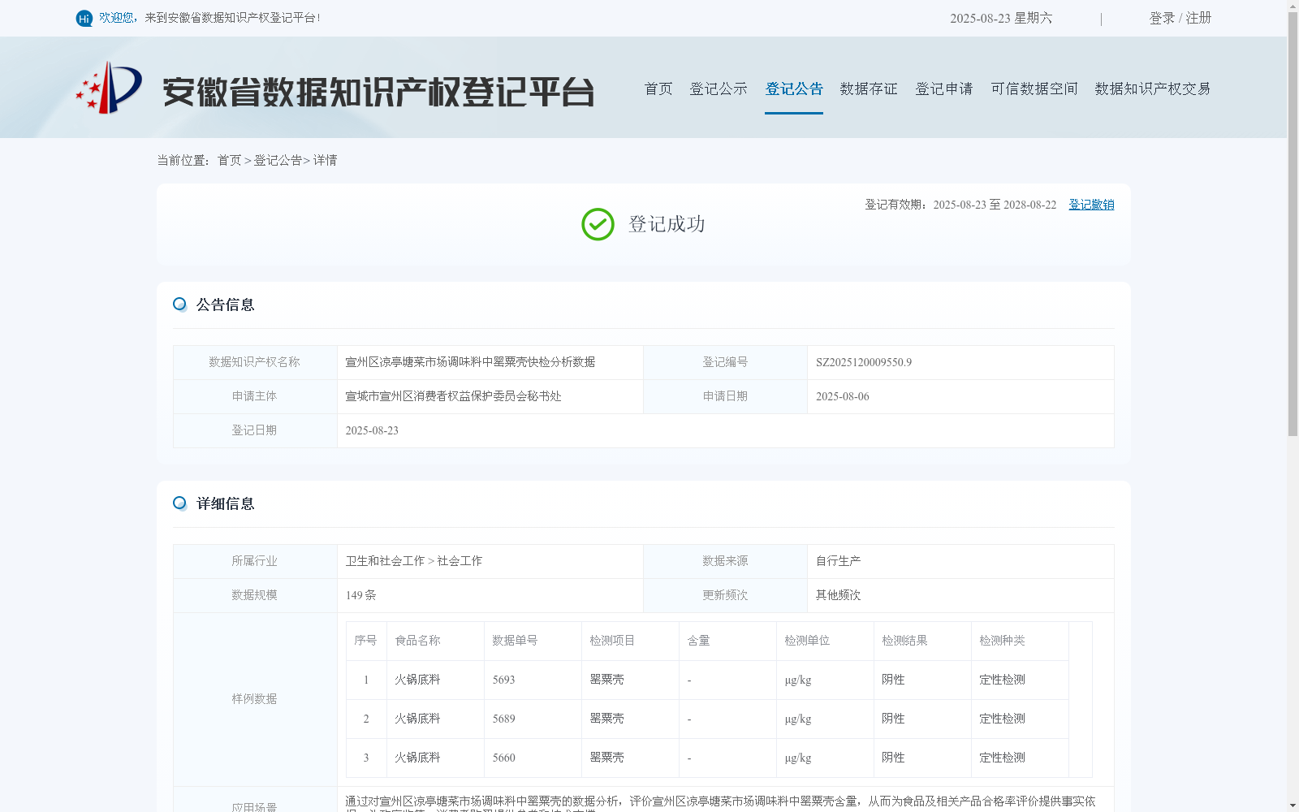Open 可信数据空间 navigation item
The height and width of the screenshot is (812, 1299).
1034,89
